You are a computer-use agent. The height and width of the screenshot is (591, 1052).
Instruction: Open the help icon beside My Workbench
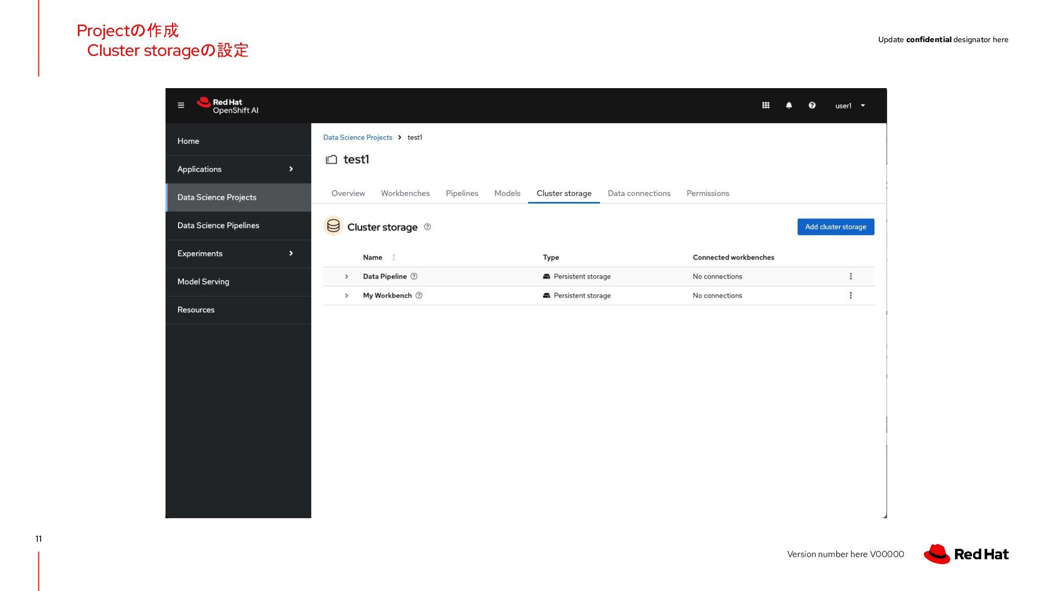coord(419,296)
